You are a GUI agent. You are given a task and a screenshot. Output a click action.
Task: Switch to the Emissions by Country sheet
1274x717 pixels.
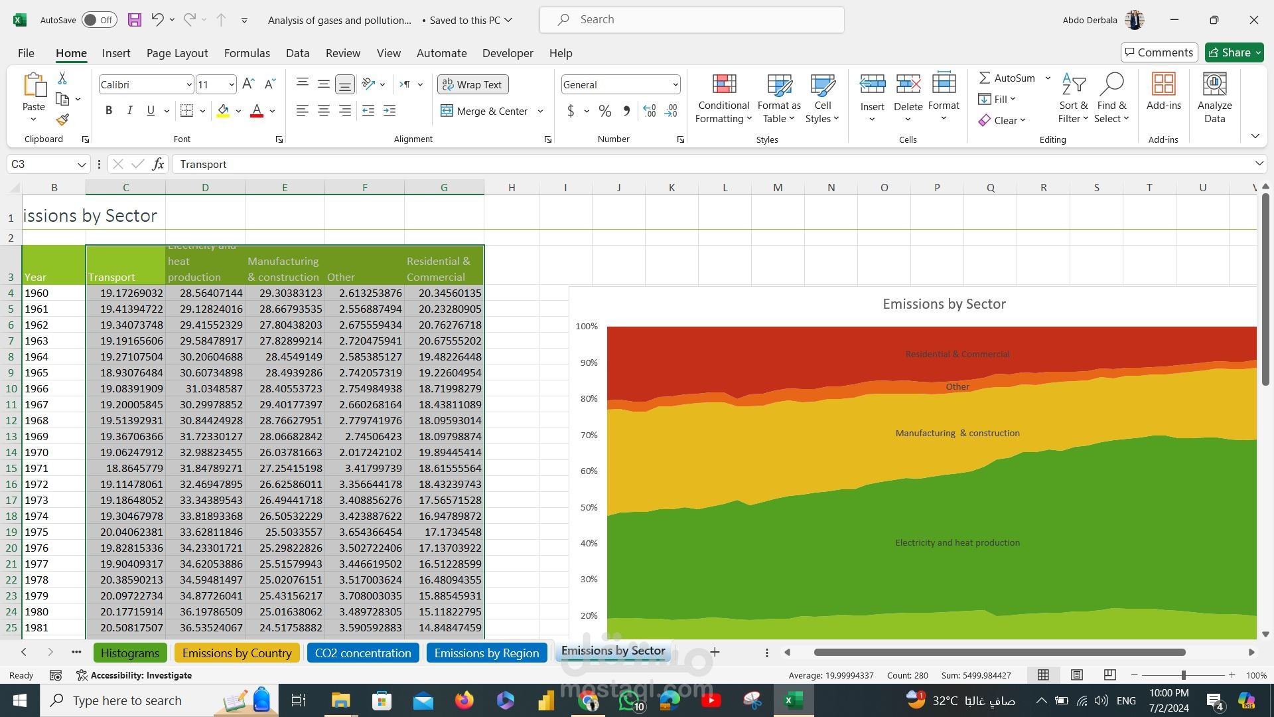pyautogui.click(x=237, y=653)
